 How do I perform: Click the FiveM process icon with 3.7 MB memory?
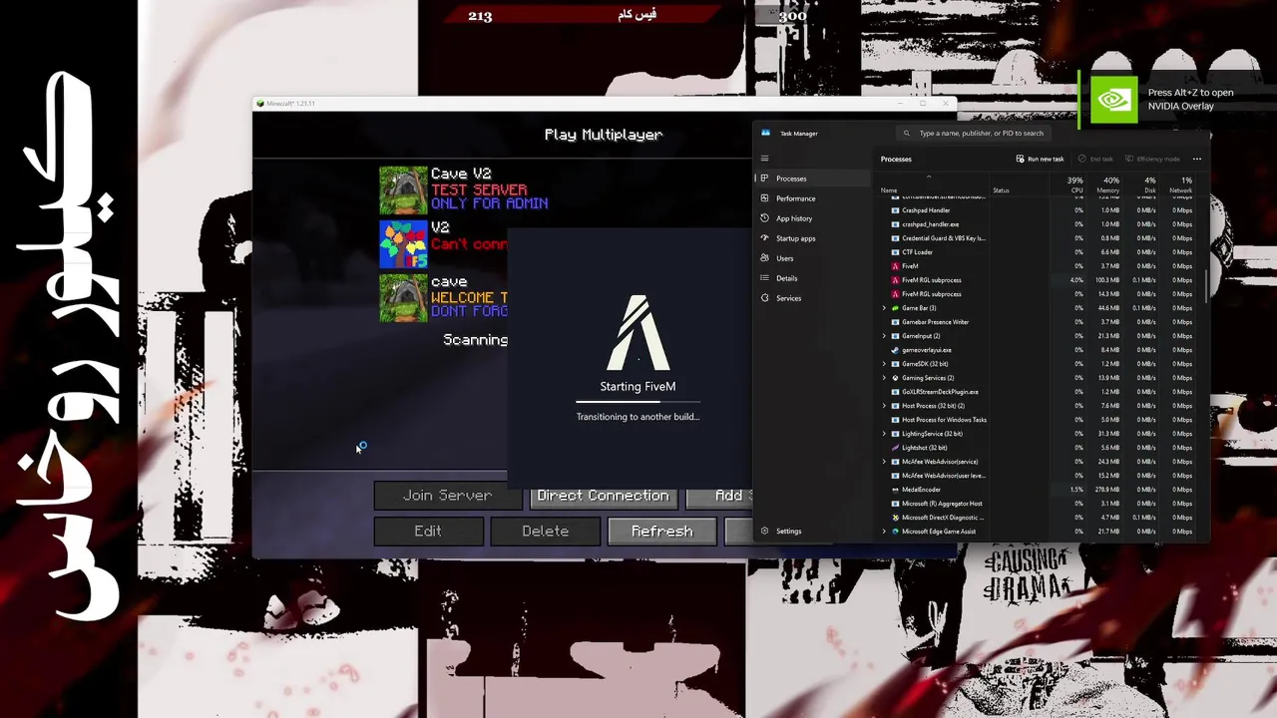895,266
